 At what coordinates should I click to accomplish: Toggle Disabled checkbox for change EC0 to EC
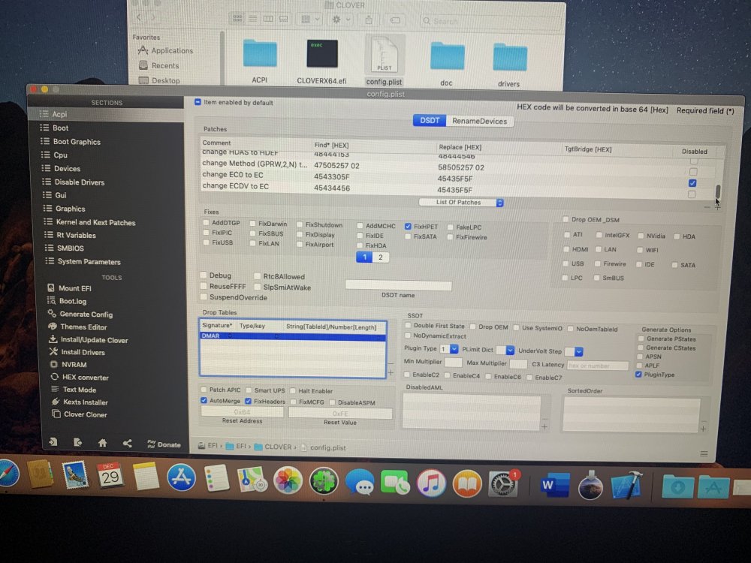(692, 183)
